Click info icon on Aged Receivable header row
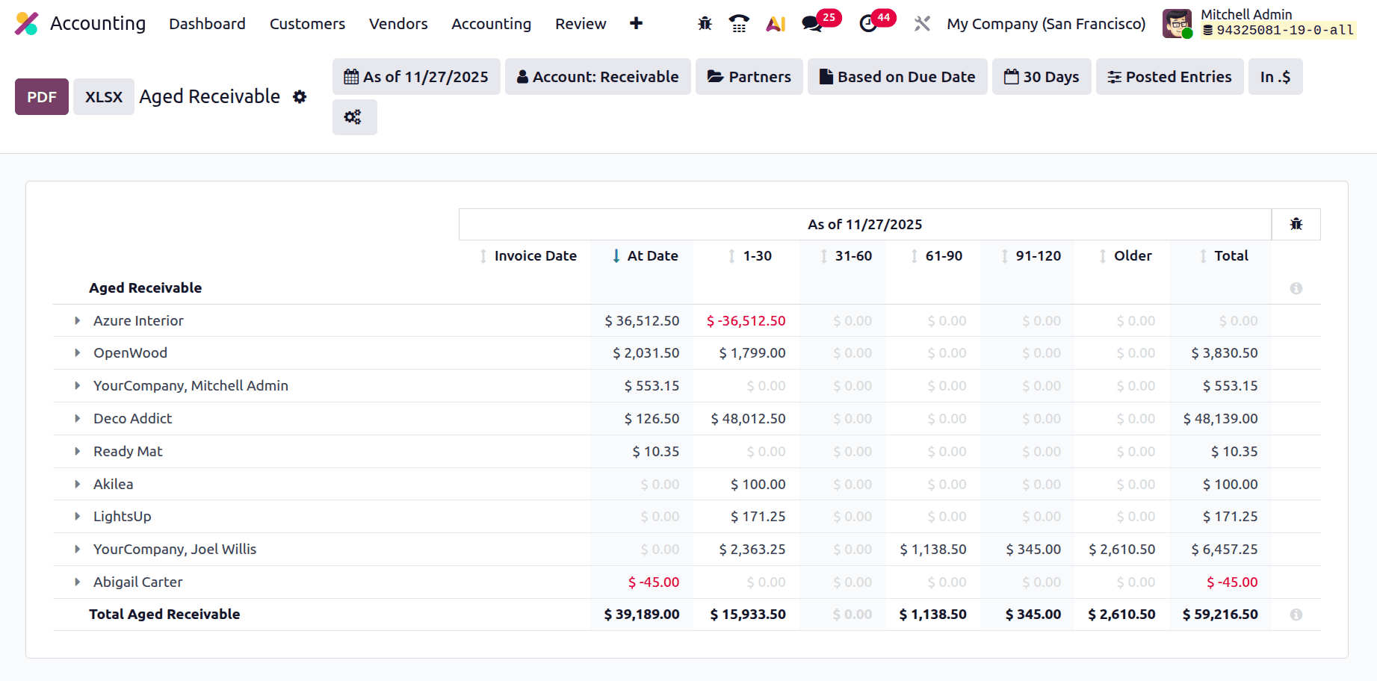 tap(1296, 288)
